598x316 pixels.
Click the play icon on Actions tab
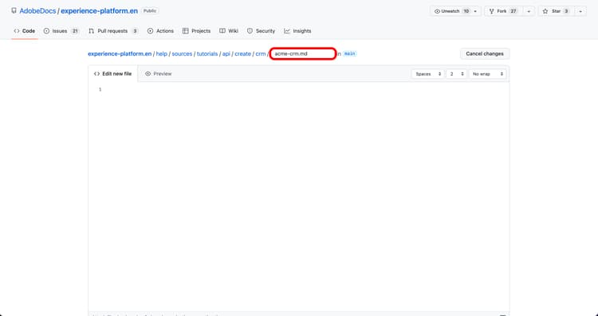[150, 31]
